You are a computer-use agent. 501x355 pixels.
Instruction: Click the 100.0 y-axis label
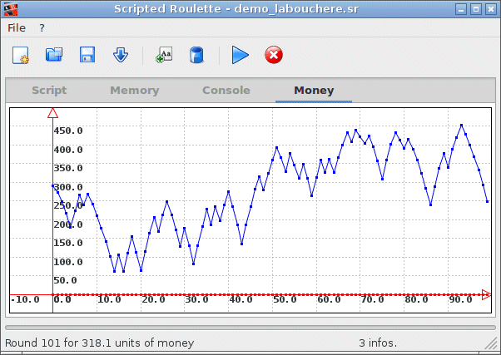click(68, 262)
